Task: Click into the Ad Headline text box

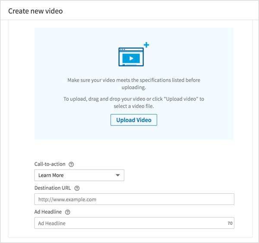Action: (129, 223)
